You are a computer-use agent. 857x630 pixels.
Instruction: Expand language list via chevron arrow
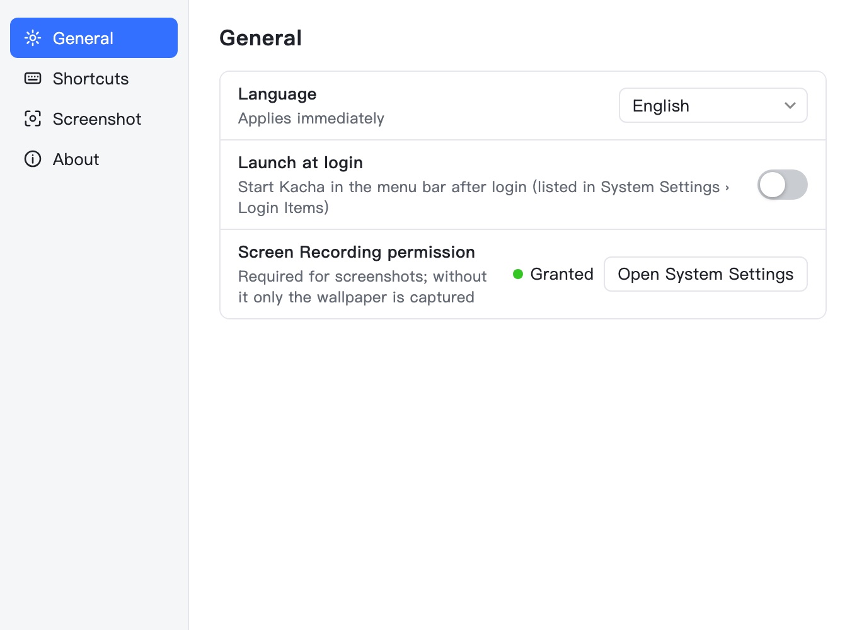790,105
